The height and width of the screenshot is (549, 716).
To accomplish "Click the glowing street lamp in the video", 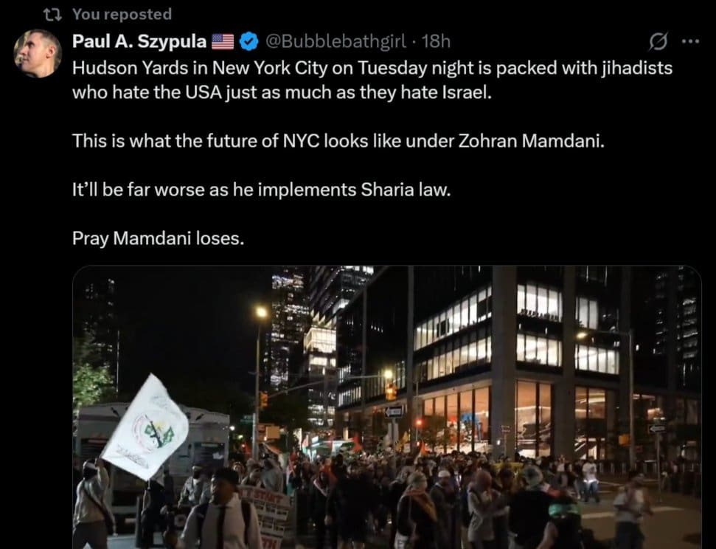I will [x=261, y=312].
